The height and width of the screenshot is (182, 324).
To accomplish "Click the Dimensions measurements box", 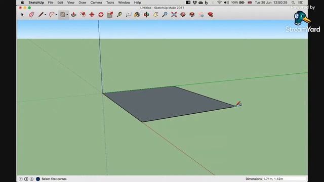I will [x=284, y=179].
